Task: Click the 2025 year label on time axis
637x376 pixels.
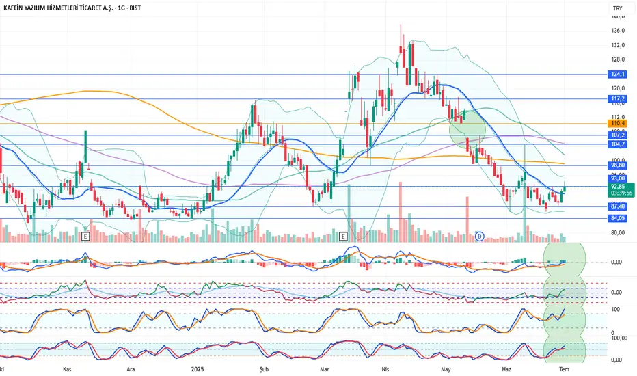Action: (197, 369)
